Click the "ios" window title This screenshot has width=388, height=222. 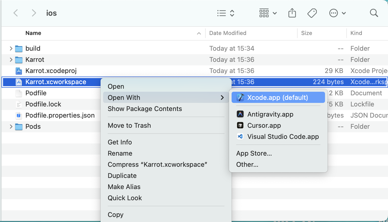pos(51,13)
